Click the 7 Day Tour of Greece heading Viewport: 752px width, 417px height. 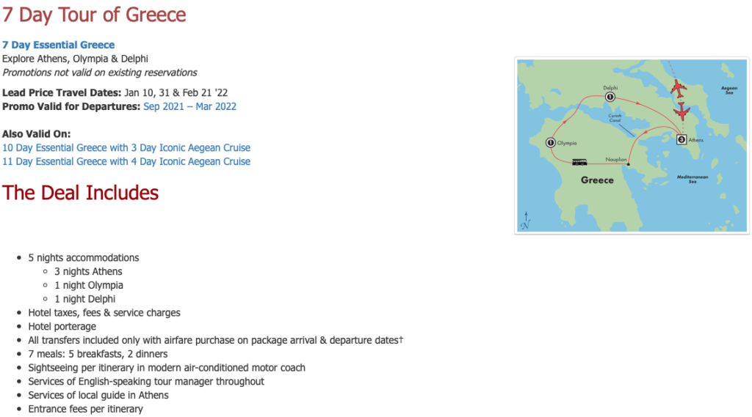94,15
